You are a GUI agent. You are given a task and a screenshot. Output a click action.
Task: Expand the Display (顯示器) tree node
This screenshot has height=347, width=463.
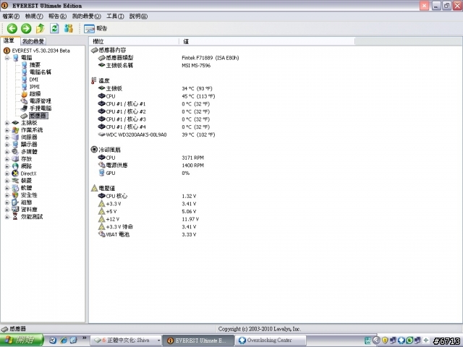tap(7, 145)
